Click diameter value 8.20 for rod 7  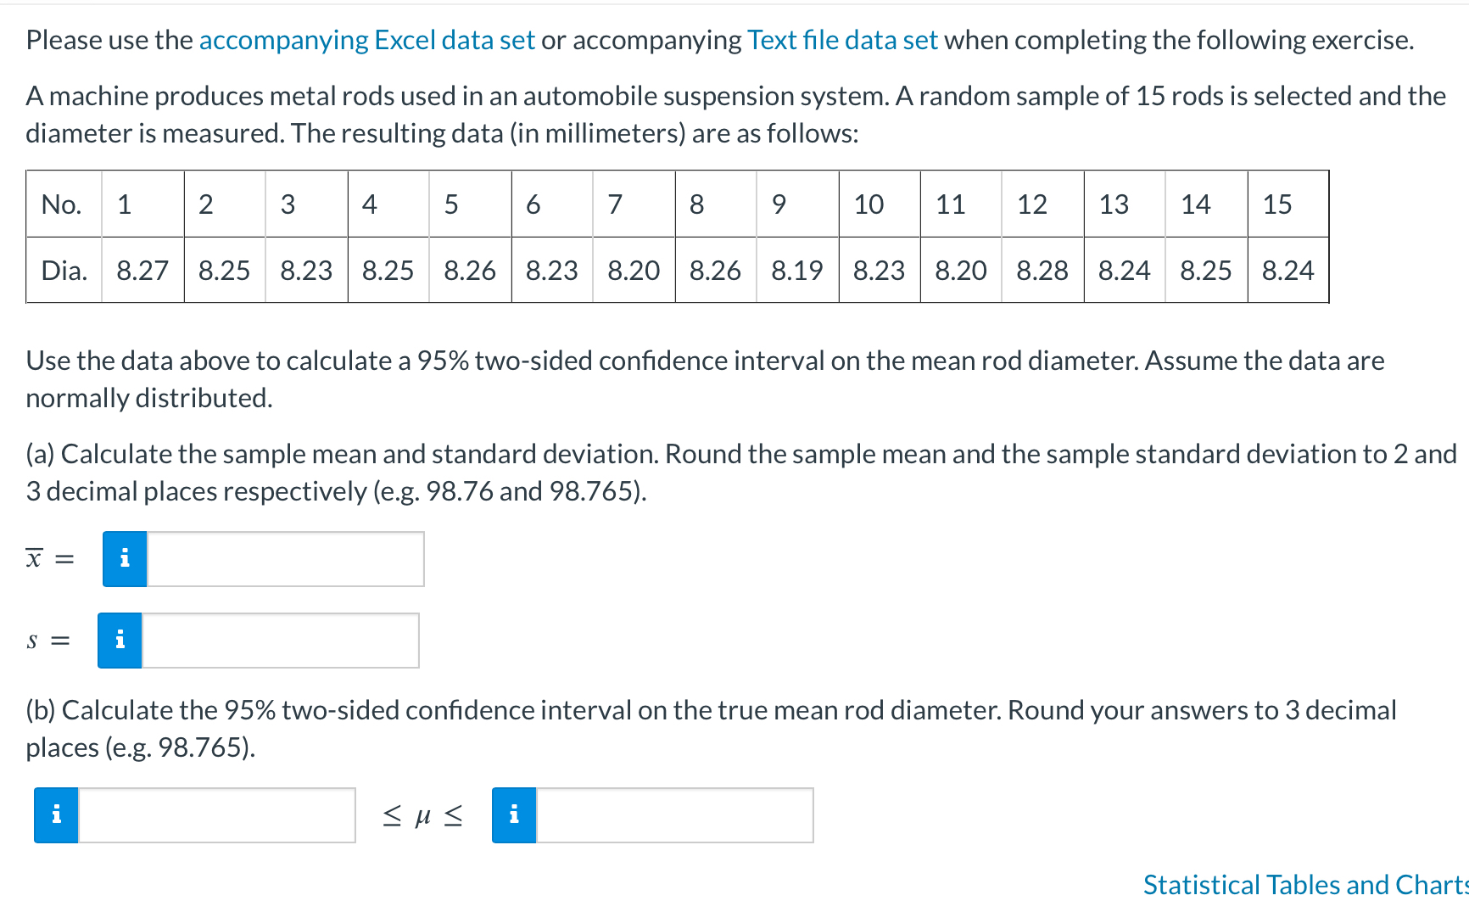(634, 271)
